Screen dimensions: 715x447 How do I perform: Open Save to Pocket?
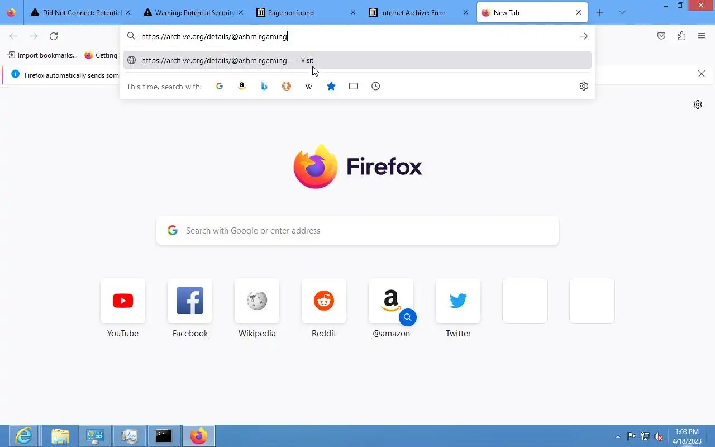(x=661, y=36)
